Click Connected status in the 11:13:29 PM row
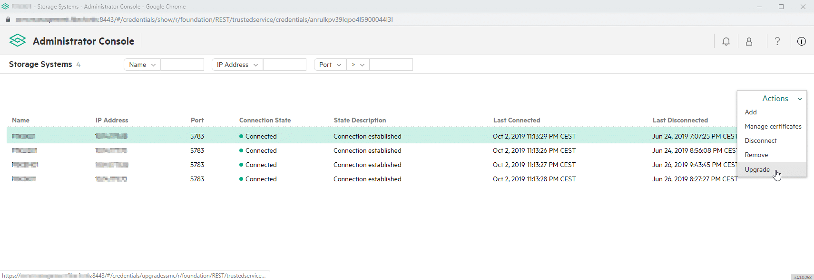814x280 pixels. click(x=258, y=136)
